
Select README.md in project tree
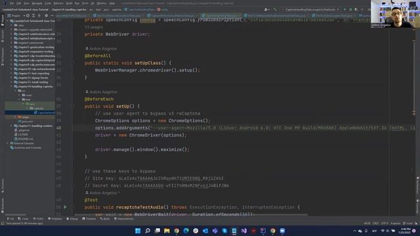[24, 139]
